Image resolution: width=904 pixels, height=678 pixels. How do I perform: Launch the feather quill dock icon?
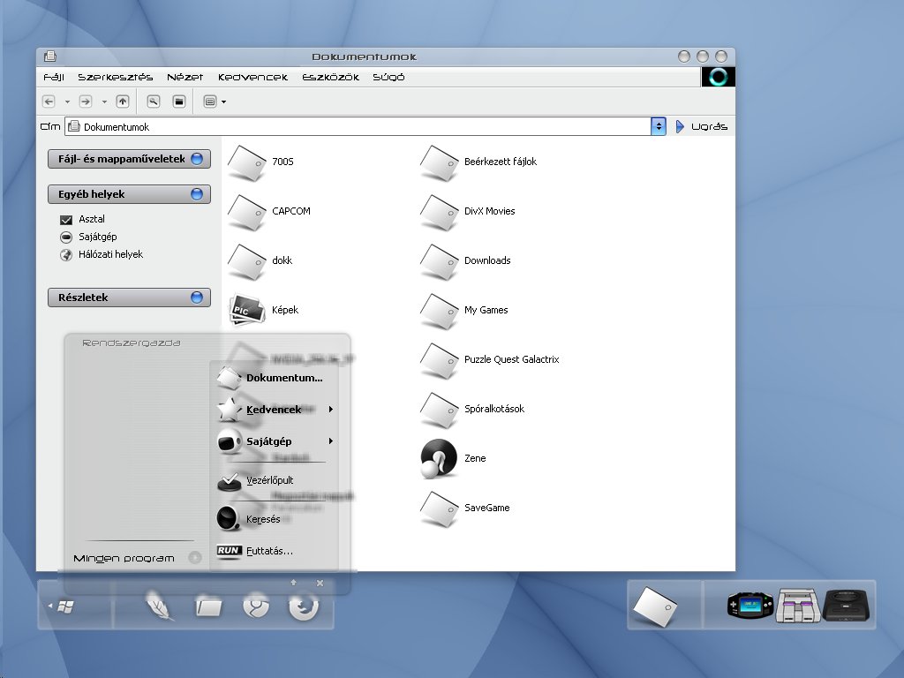(x=159, y=606)
